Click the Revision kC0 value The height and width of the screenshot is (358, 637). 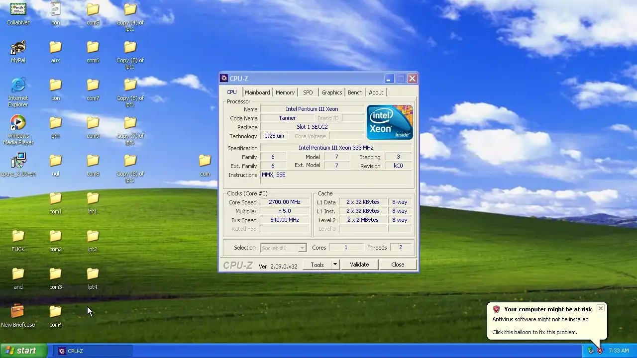(x=398, y=166)
